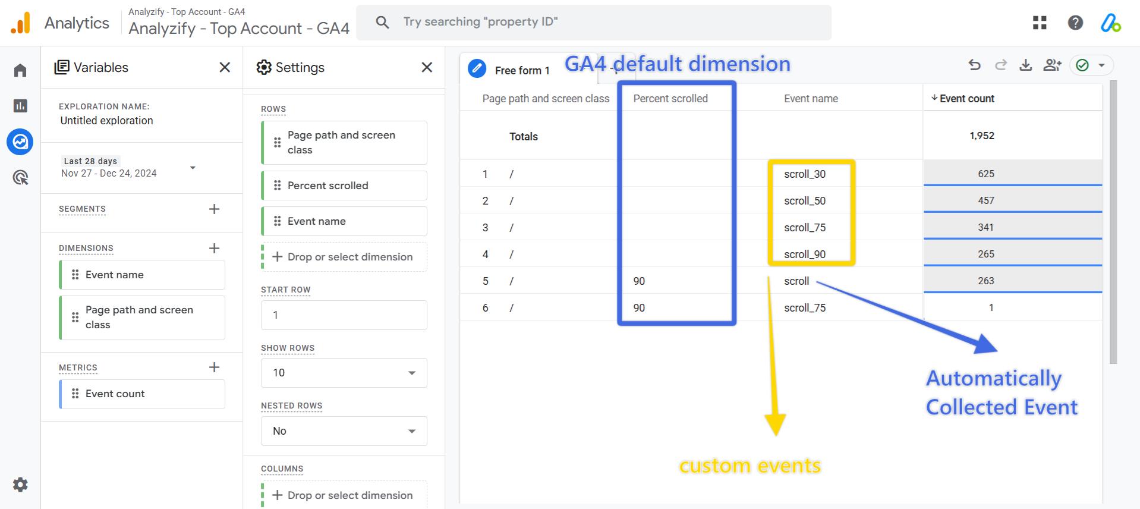This screenshot has height=509, width=1140.
Task: Click the scroll_90 event name cell
Action: [805, 254]
